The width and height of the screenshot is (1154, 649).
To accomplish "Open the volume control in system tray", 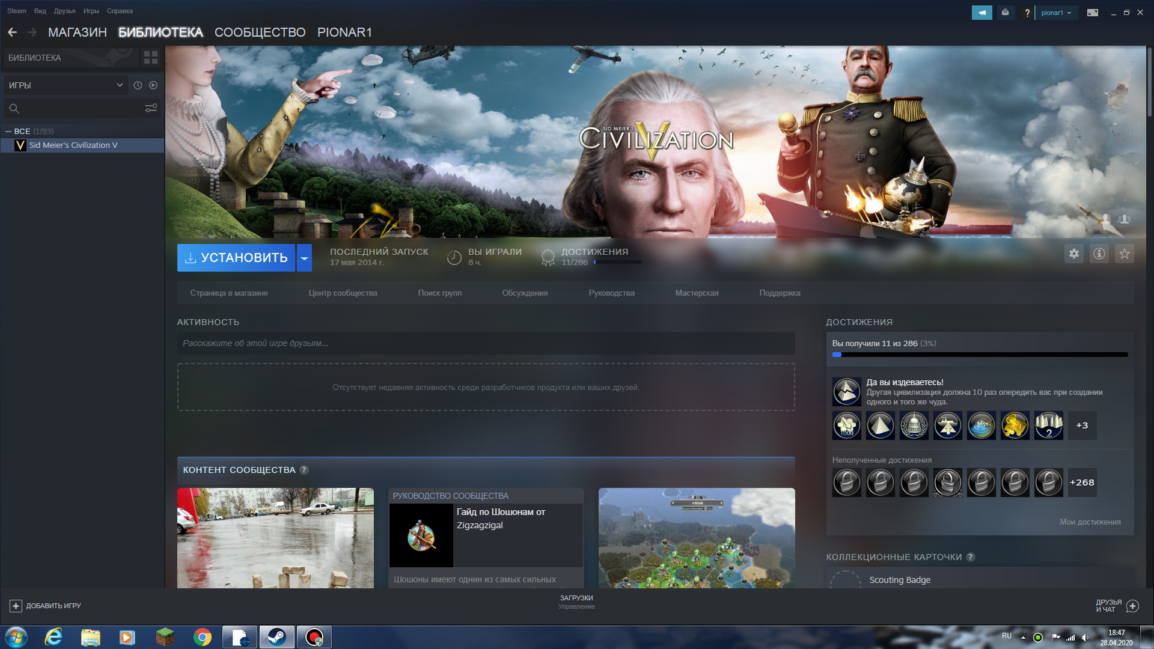I will click(x=1085, y=638).
